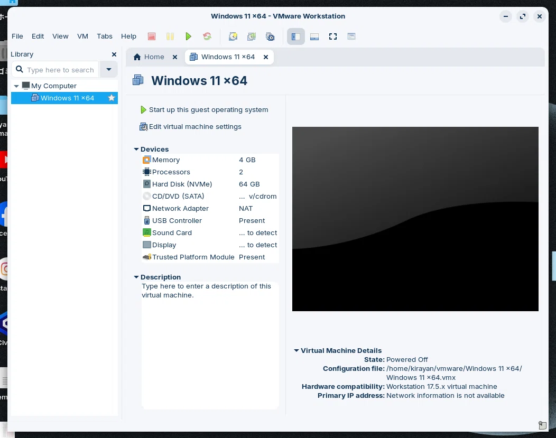Click the Workstation 17.5.x virtual machine text
556x438 pixels.
coord(441,387)
